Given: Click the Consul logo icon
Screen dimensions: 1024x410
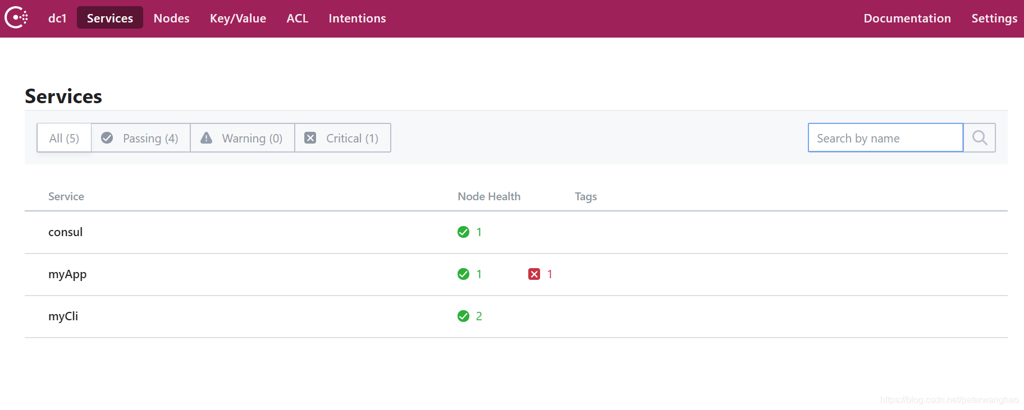Looking at the screenshot, I should coord(16,18).
